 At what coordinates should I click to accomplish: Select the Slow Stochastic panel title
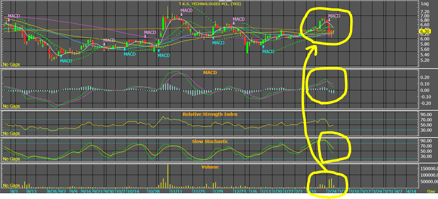click(210, 141)
